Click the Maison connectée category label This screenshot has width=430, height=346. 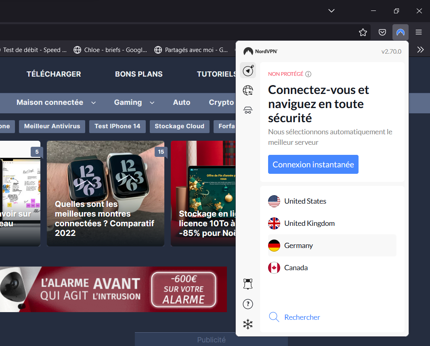coord(50,102)
